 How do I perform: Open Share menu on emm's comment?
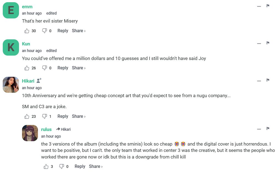[79, 31]
